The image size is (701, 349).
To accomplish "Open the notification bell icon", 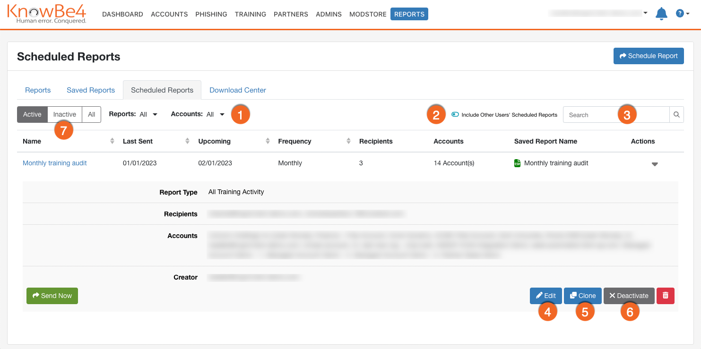I will [661, 14].
